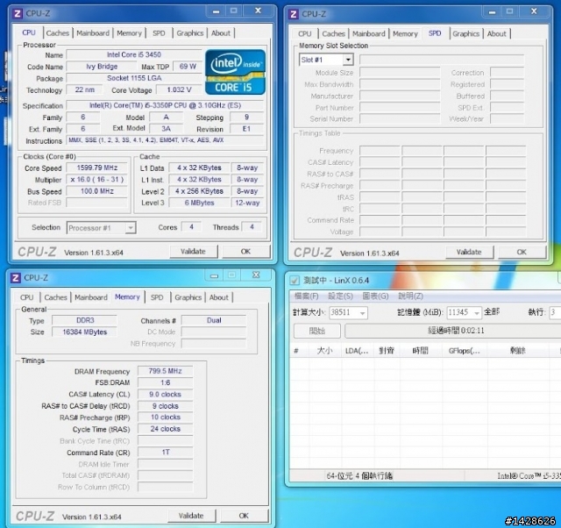Click the CPU-Z logo icon in top-left window title

17,14
